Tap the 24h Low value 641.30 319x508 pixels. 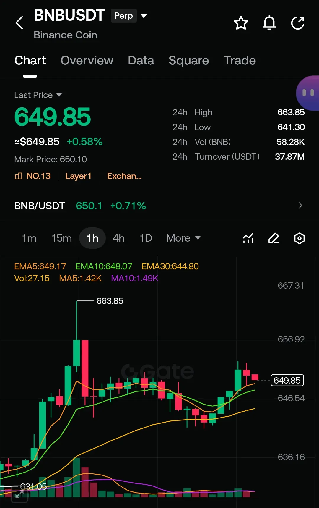click(291, 127)
